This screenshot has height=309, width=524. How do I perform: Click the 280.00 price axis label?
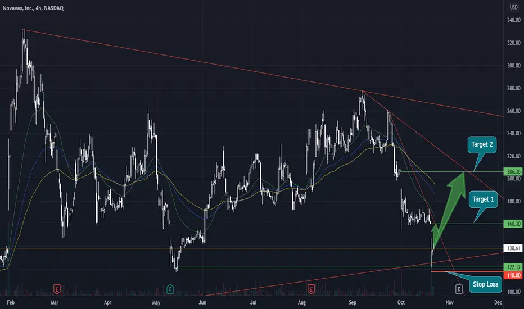(x=514, y=88)
